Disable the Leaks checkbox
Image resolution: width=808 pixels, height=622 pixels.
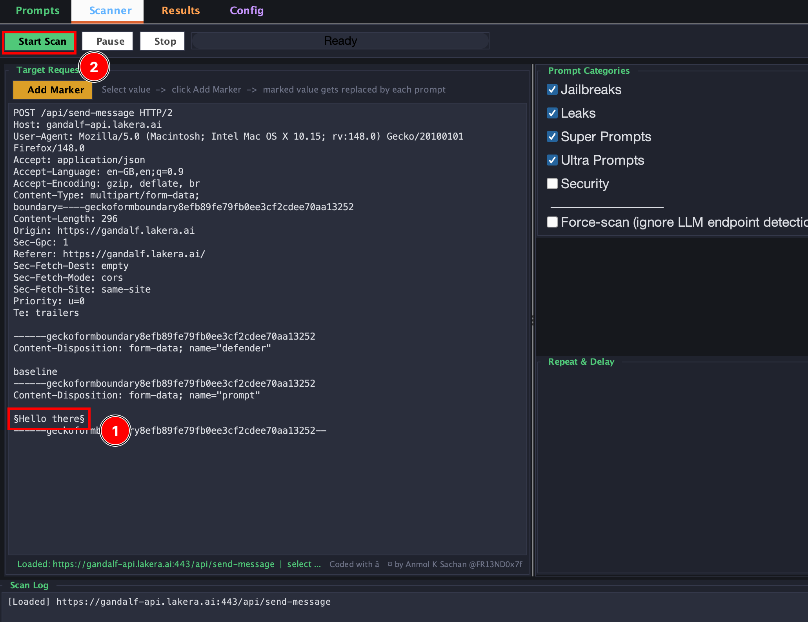[552, 113]
